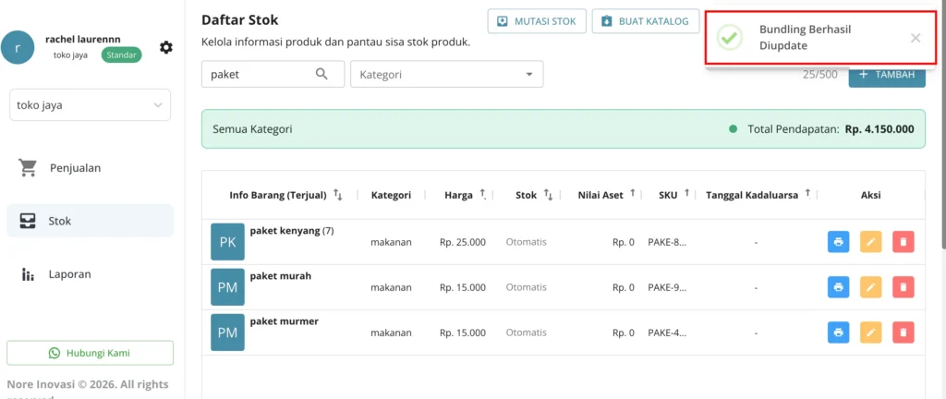Click the BUAT KATALOG button

coord(646,21)
